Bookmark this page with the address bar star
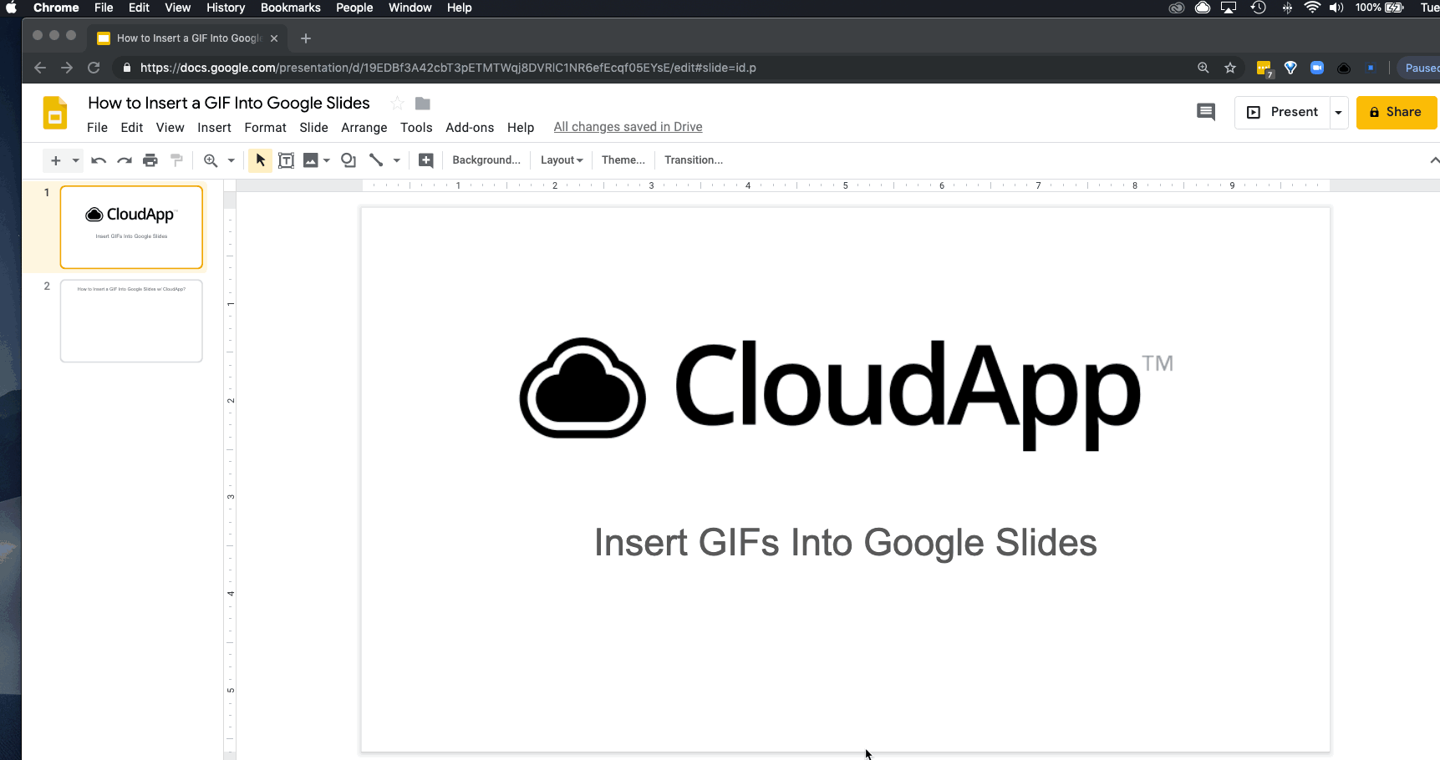 tap(1230, 68)
